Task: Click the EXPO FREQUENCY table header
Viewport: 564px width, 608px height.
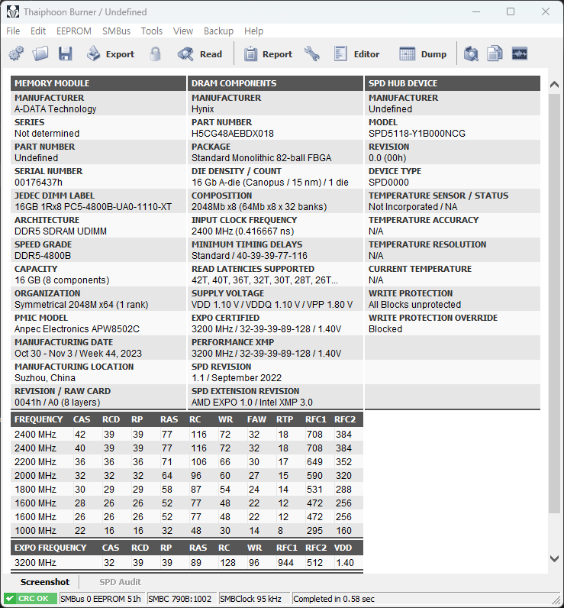Action: click(50, 548)
